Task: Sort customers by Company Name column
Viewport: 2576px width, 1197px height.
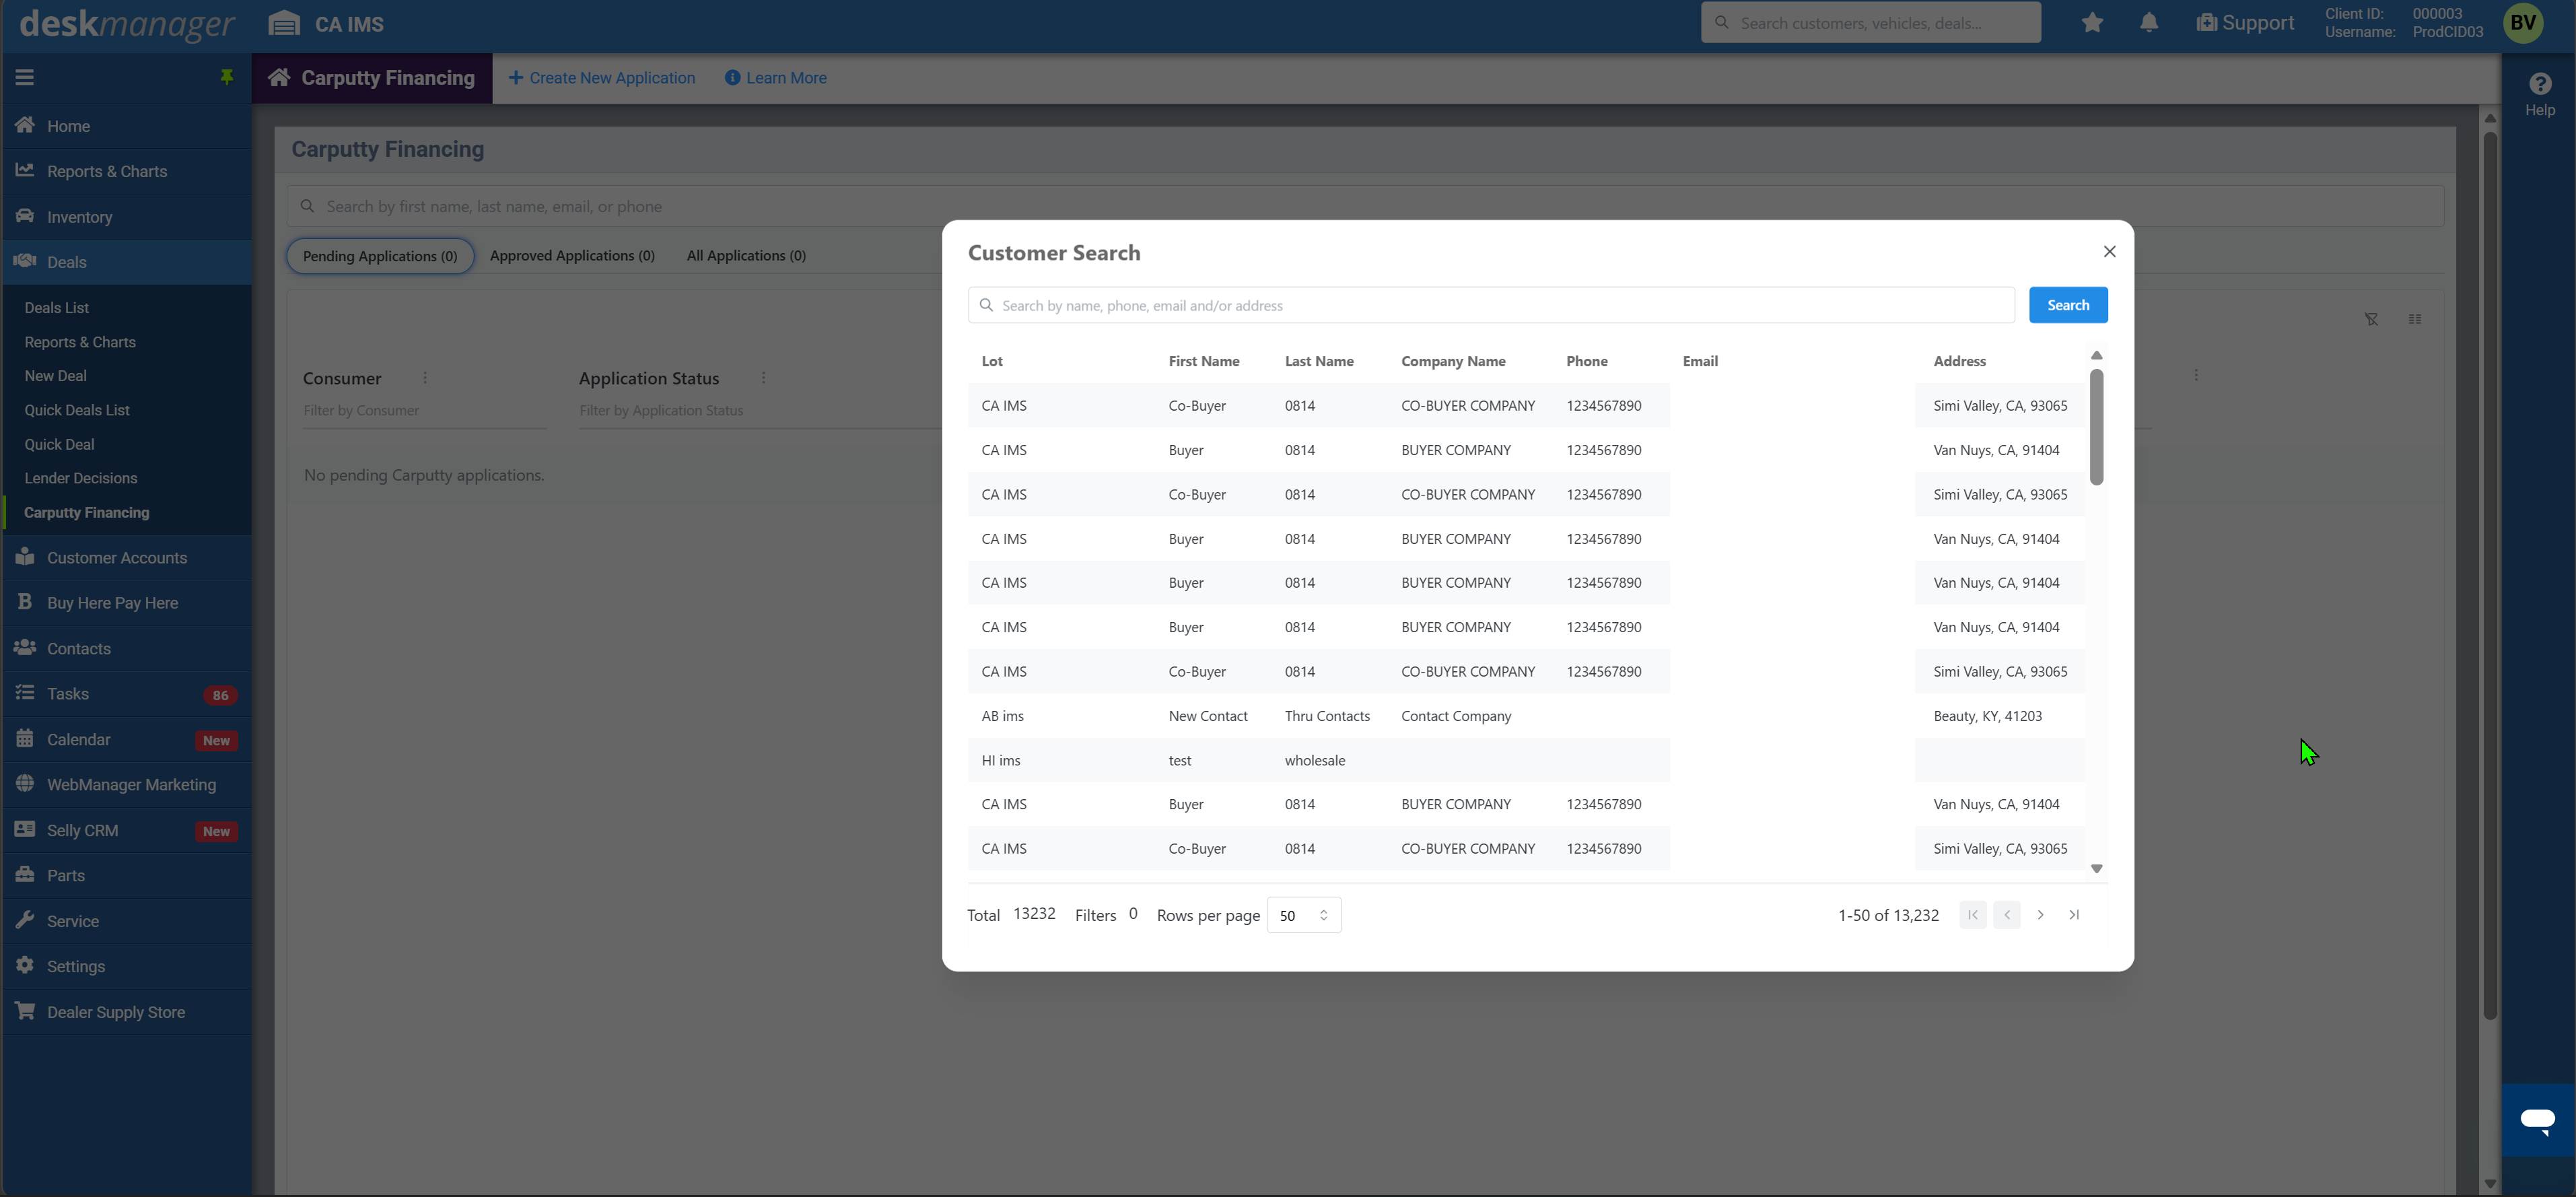Action: click(x=1453, y=361)
